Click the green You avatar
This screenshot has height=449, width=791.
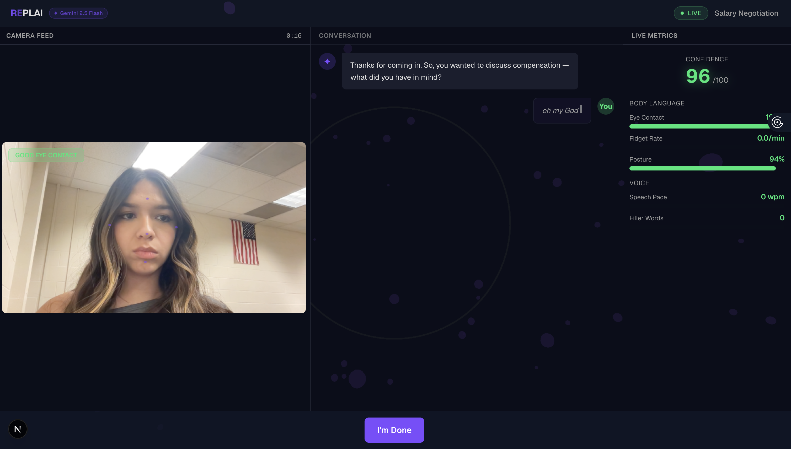(605, 106)
